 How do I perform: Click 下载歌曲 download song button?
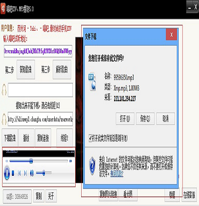10,138
